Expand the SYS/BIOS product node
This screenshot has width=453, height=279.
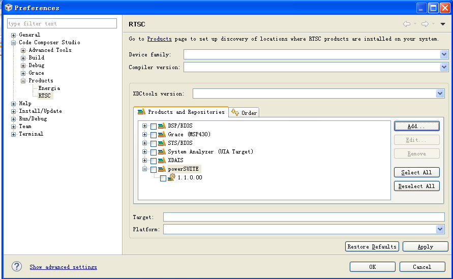145,143
